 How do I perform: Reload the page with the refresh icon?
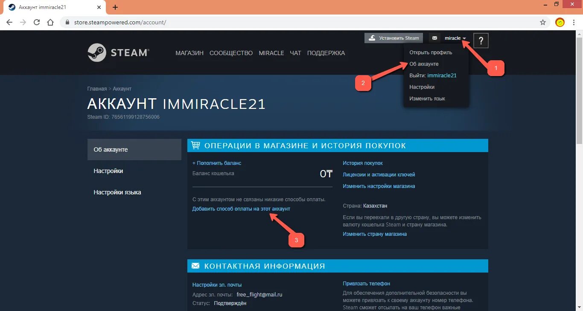[x=37, y=22]
